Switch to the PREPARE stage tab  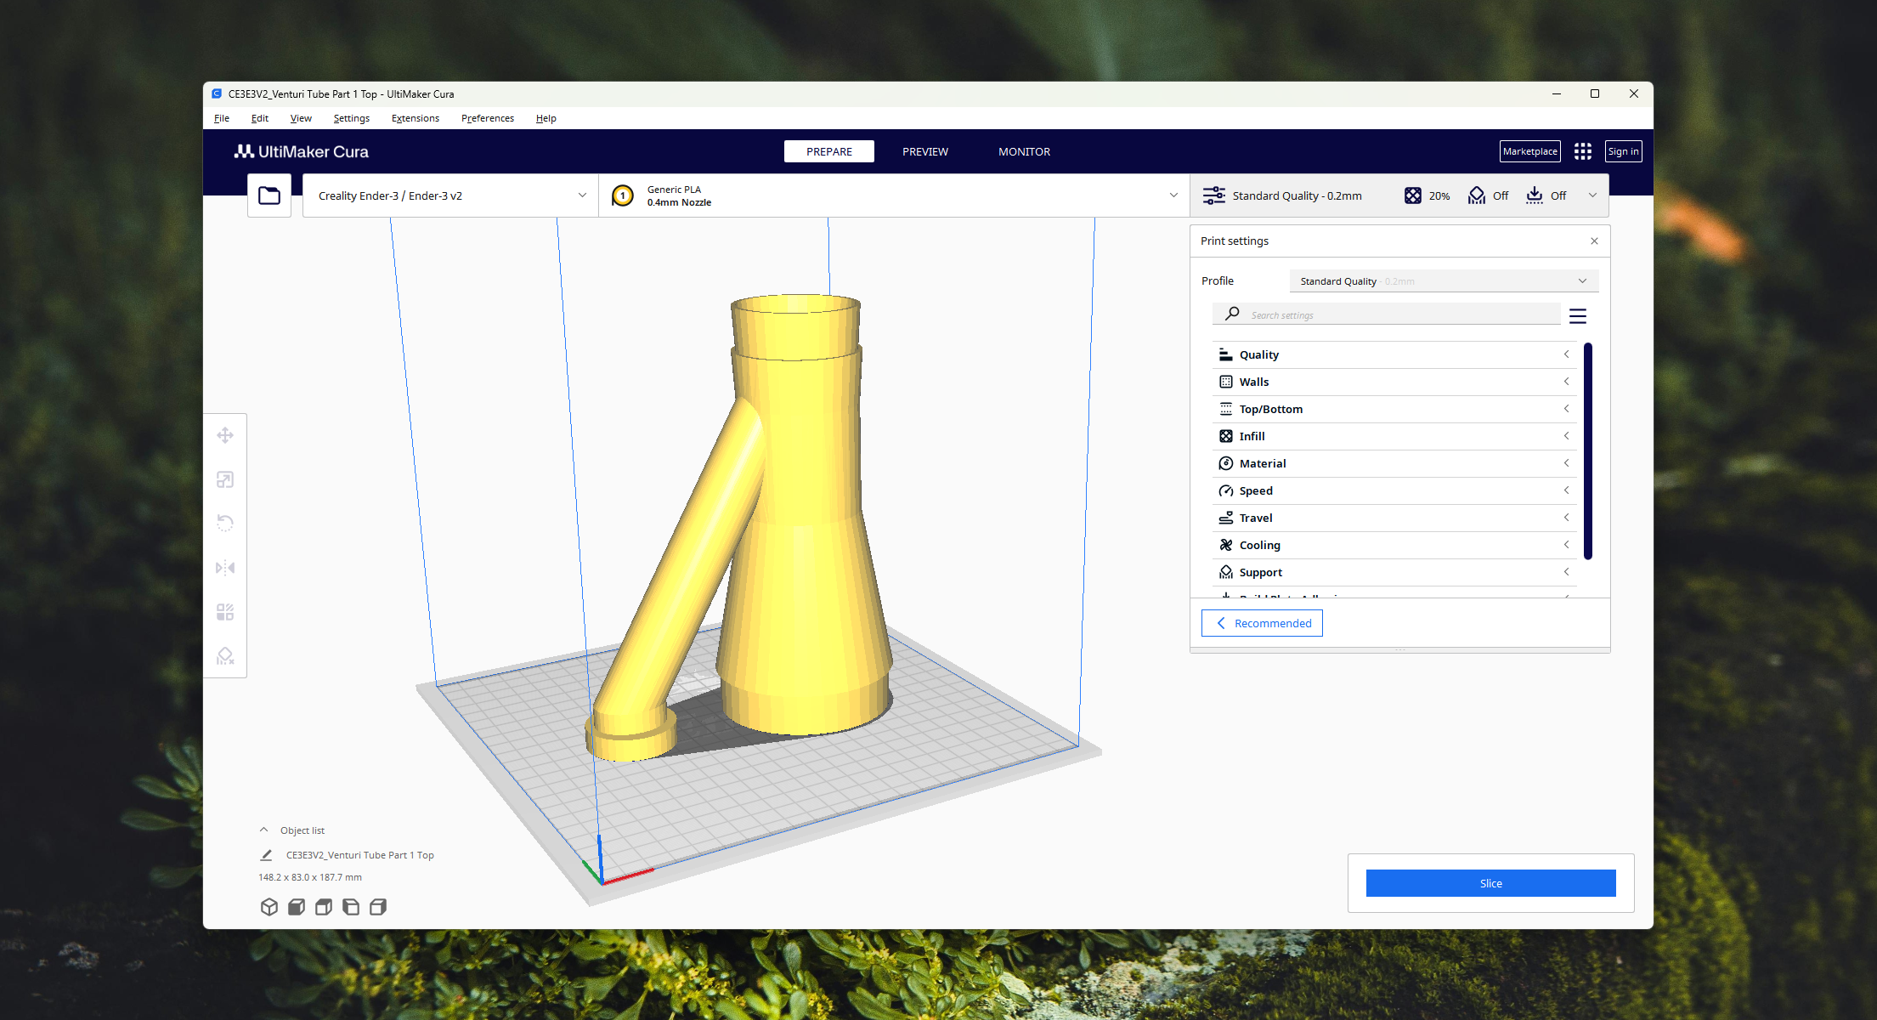829,151
